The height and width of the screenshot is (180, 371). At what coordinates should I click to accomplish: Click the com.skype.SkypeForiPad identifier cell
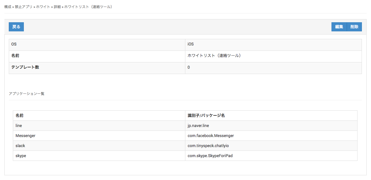(x=210, y=156)
